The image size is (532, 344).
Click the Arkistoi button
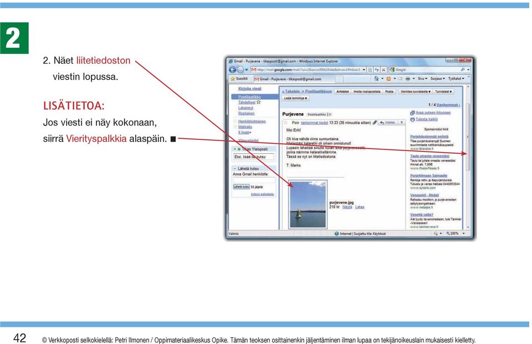(342, 92)
